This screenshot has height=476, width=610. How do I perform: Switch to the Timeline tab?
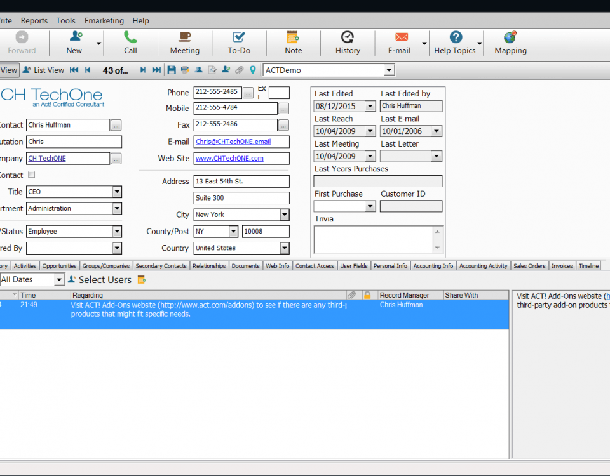coord(588,266)
